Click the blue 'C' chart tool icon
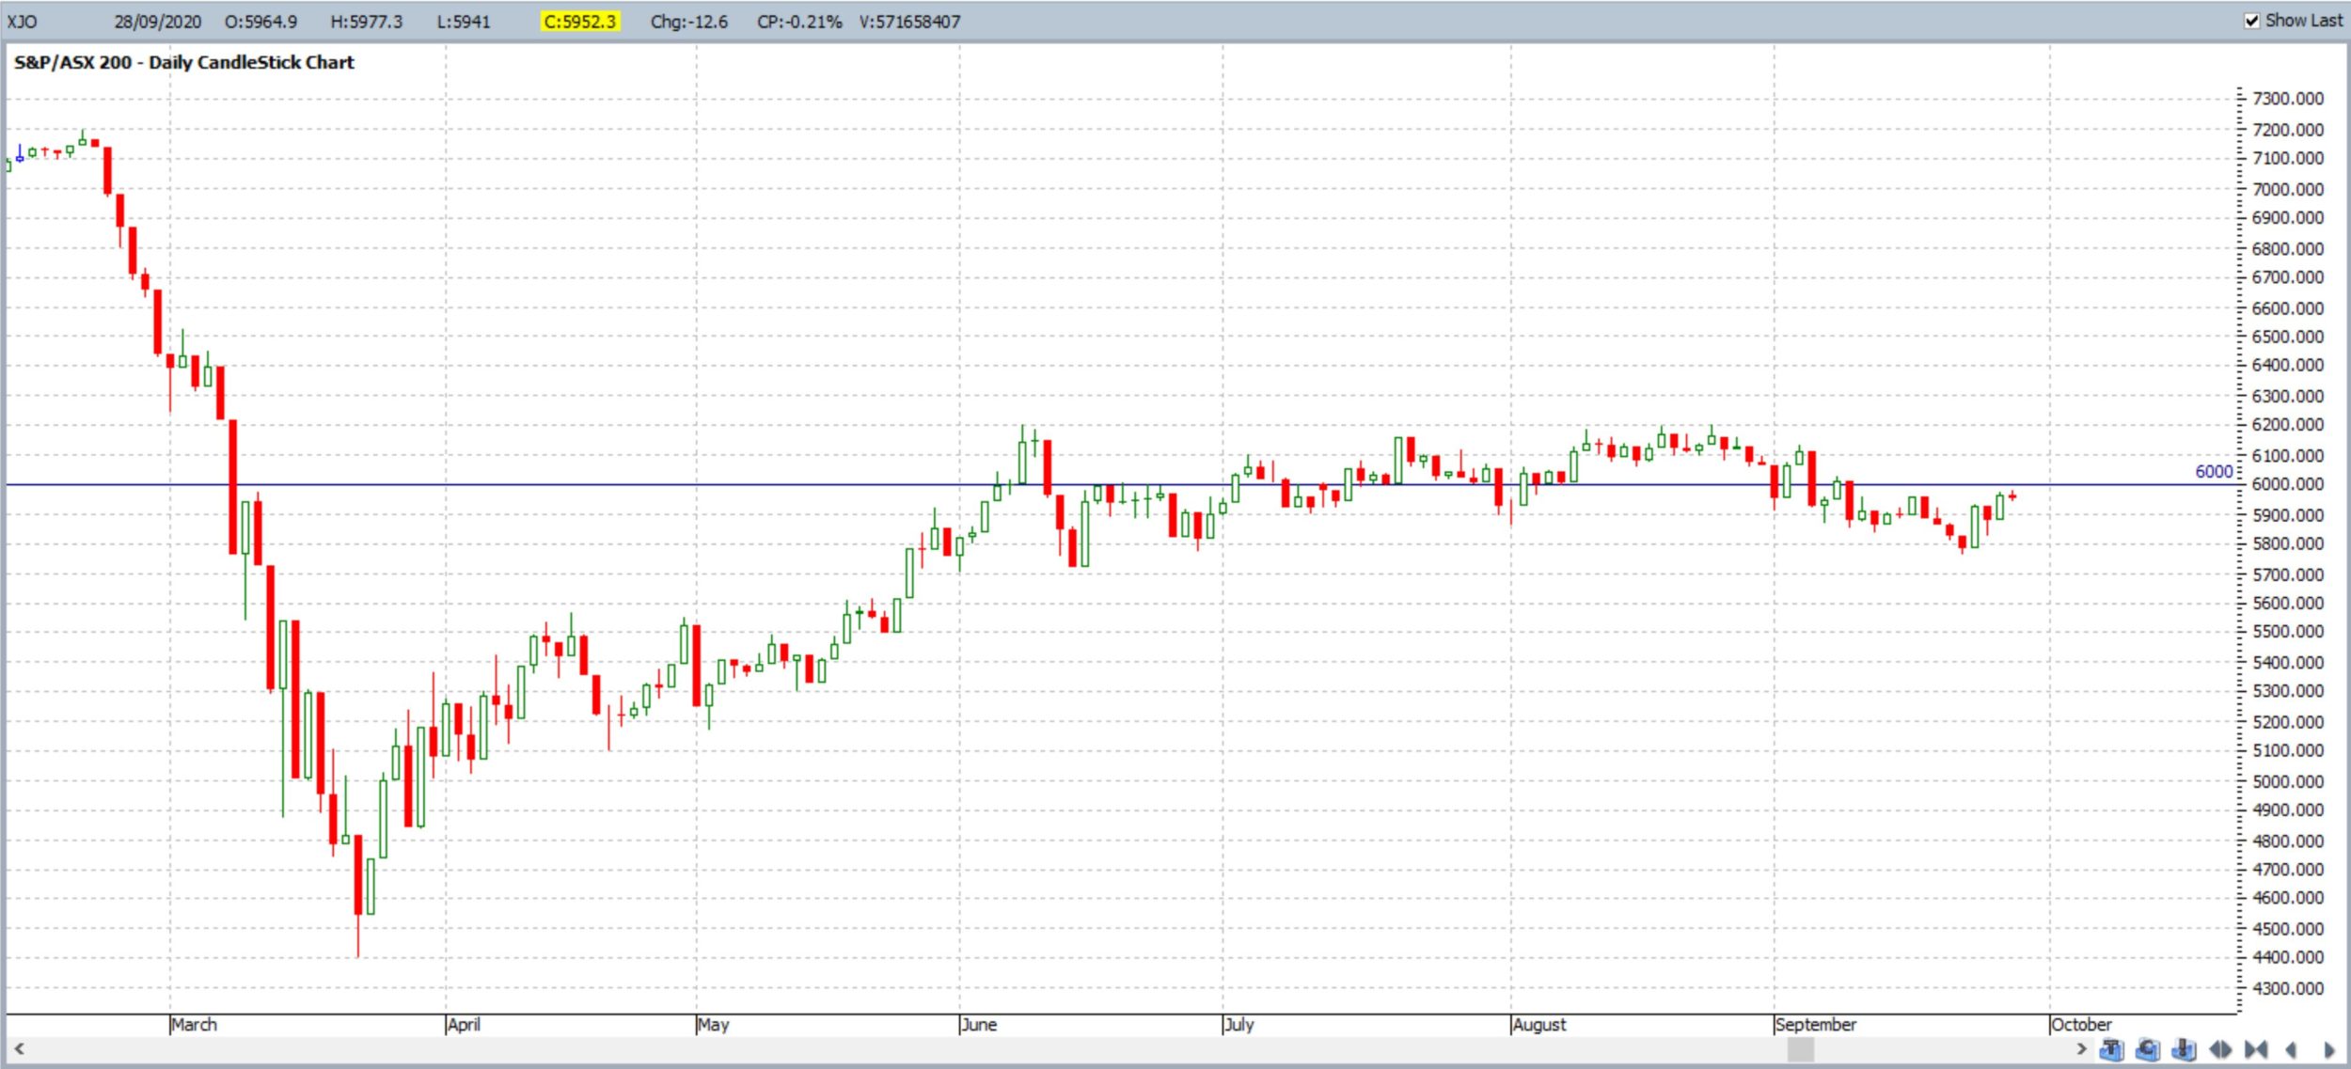2351x1069 pixels. click(2148, 1049)
